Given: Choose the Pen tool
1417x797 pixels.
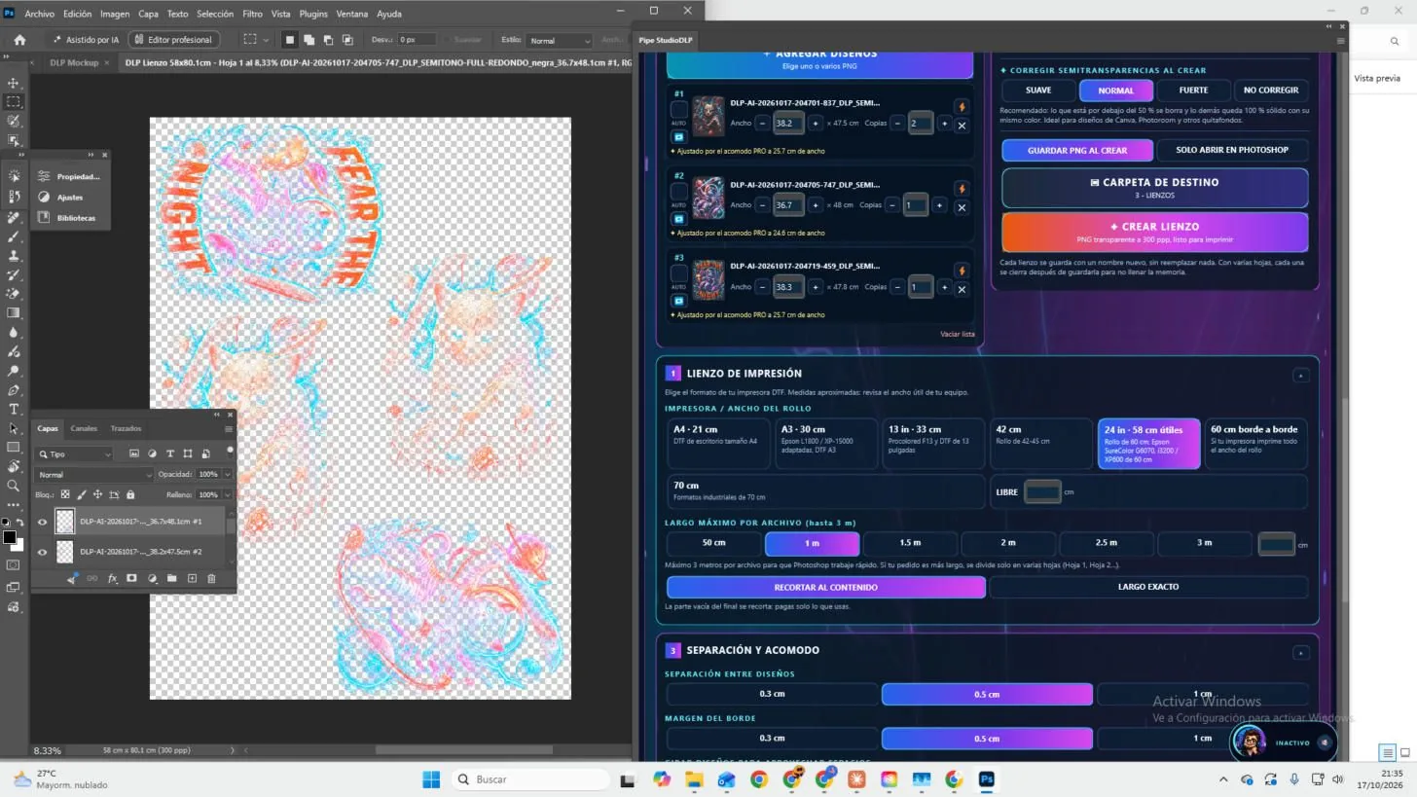Looking at the screenshot, I should (x=14, y=390).
